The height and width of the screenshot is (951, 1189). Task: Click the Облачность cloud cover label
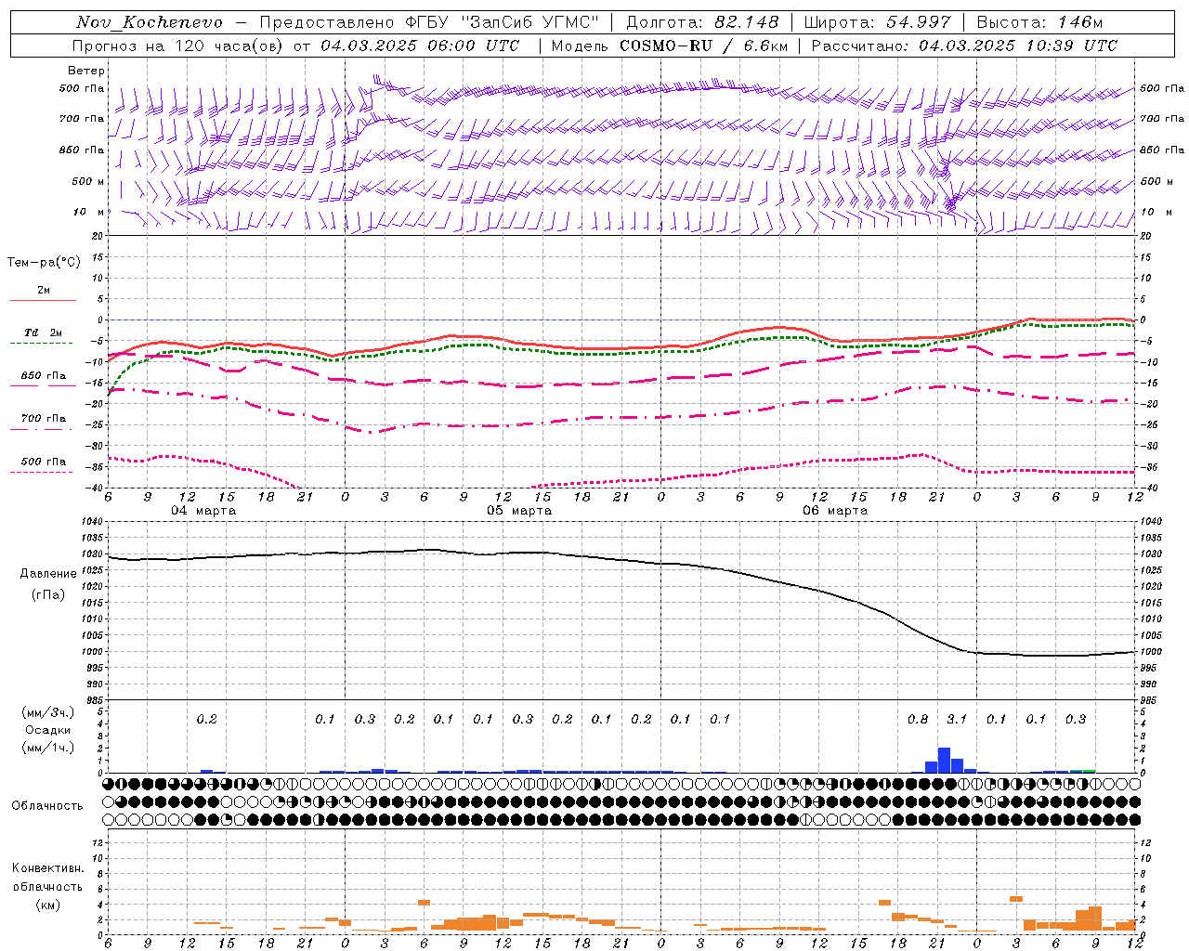pos(47,806)
